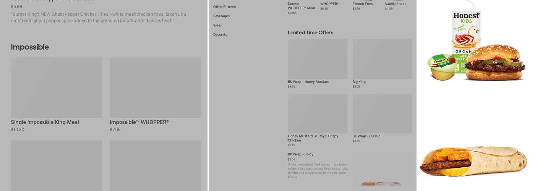Select the Sides category in sidebar
Image resolution: width=535 pixels, height=191 pixels.
[x=217, y=25]
